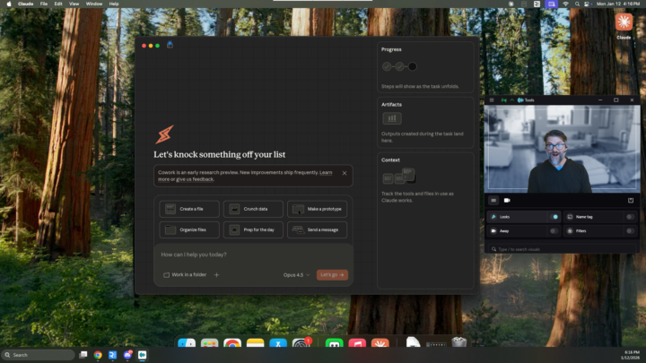646x363 pixels.
Task: Click the Filters icon
Action: click(570, 231)
